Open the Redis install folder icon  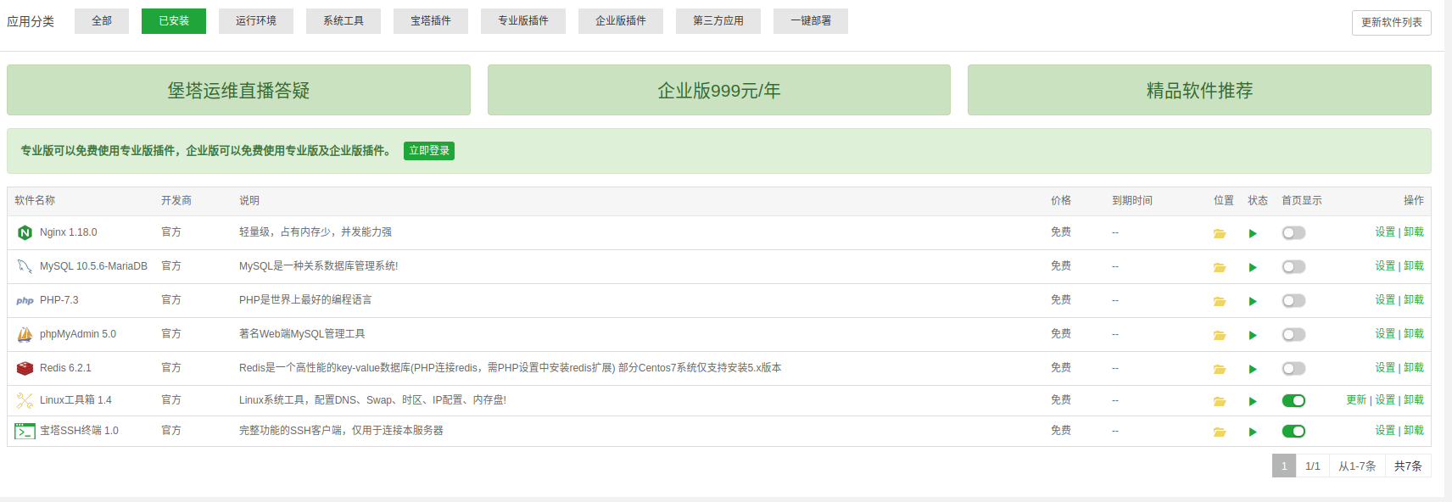click(x=1220, y=369)
